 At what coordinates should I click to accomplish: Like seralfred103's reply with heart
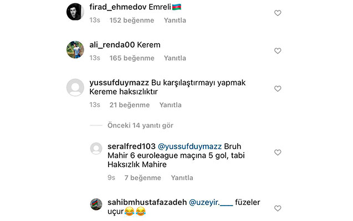[278, 152]
